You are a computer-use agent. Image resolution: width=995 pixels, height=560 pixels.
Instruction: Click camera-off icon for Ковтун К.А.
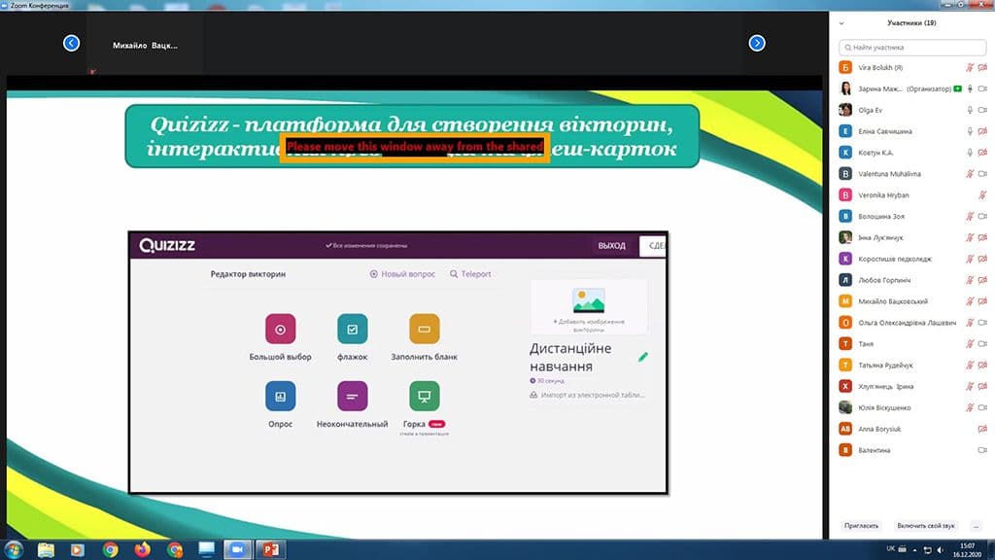(982, 153)
